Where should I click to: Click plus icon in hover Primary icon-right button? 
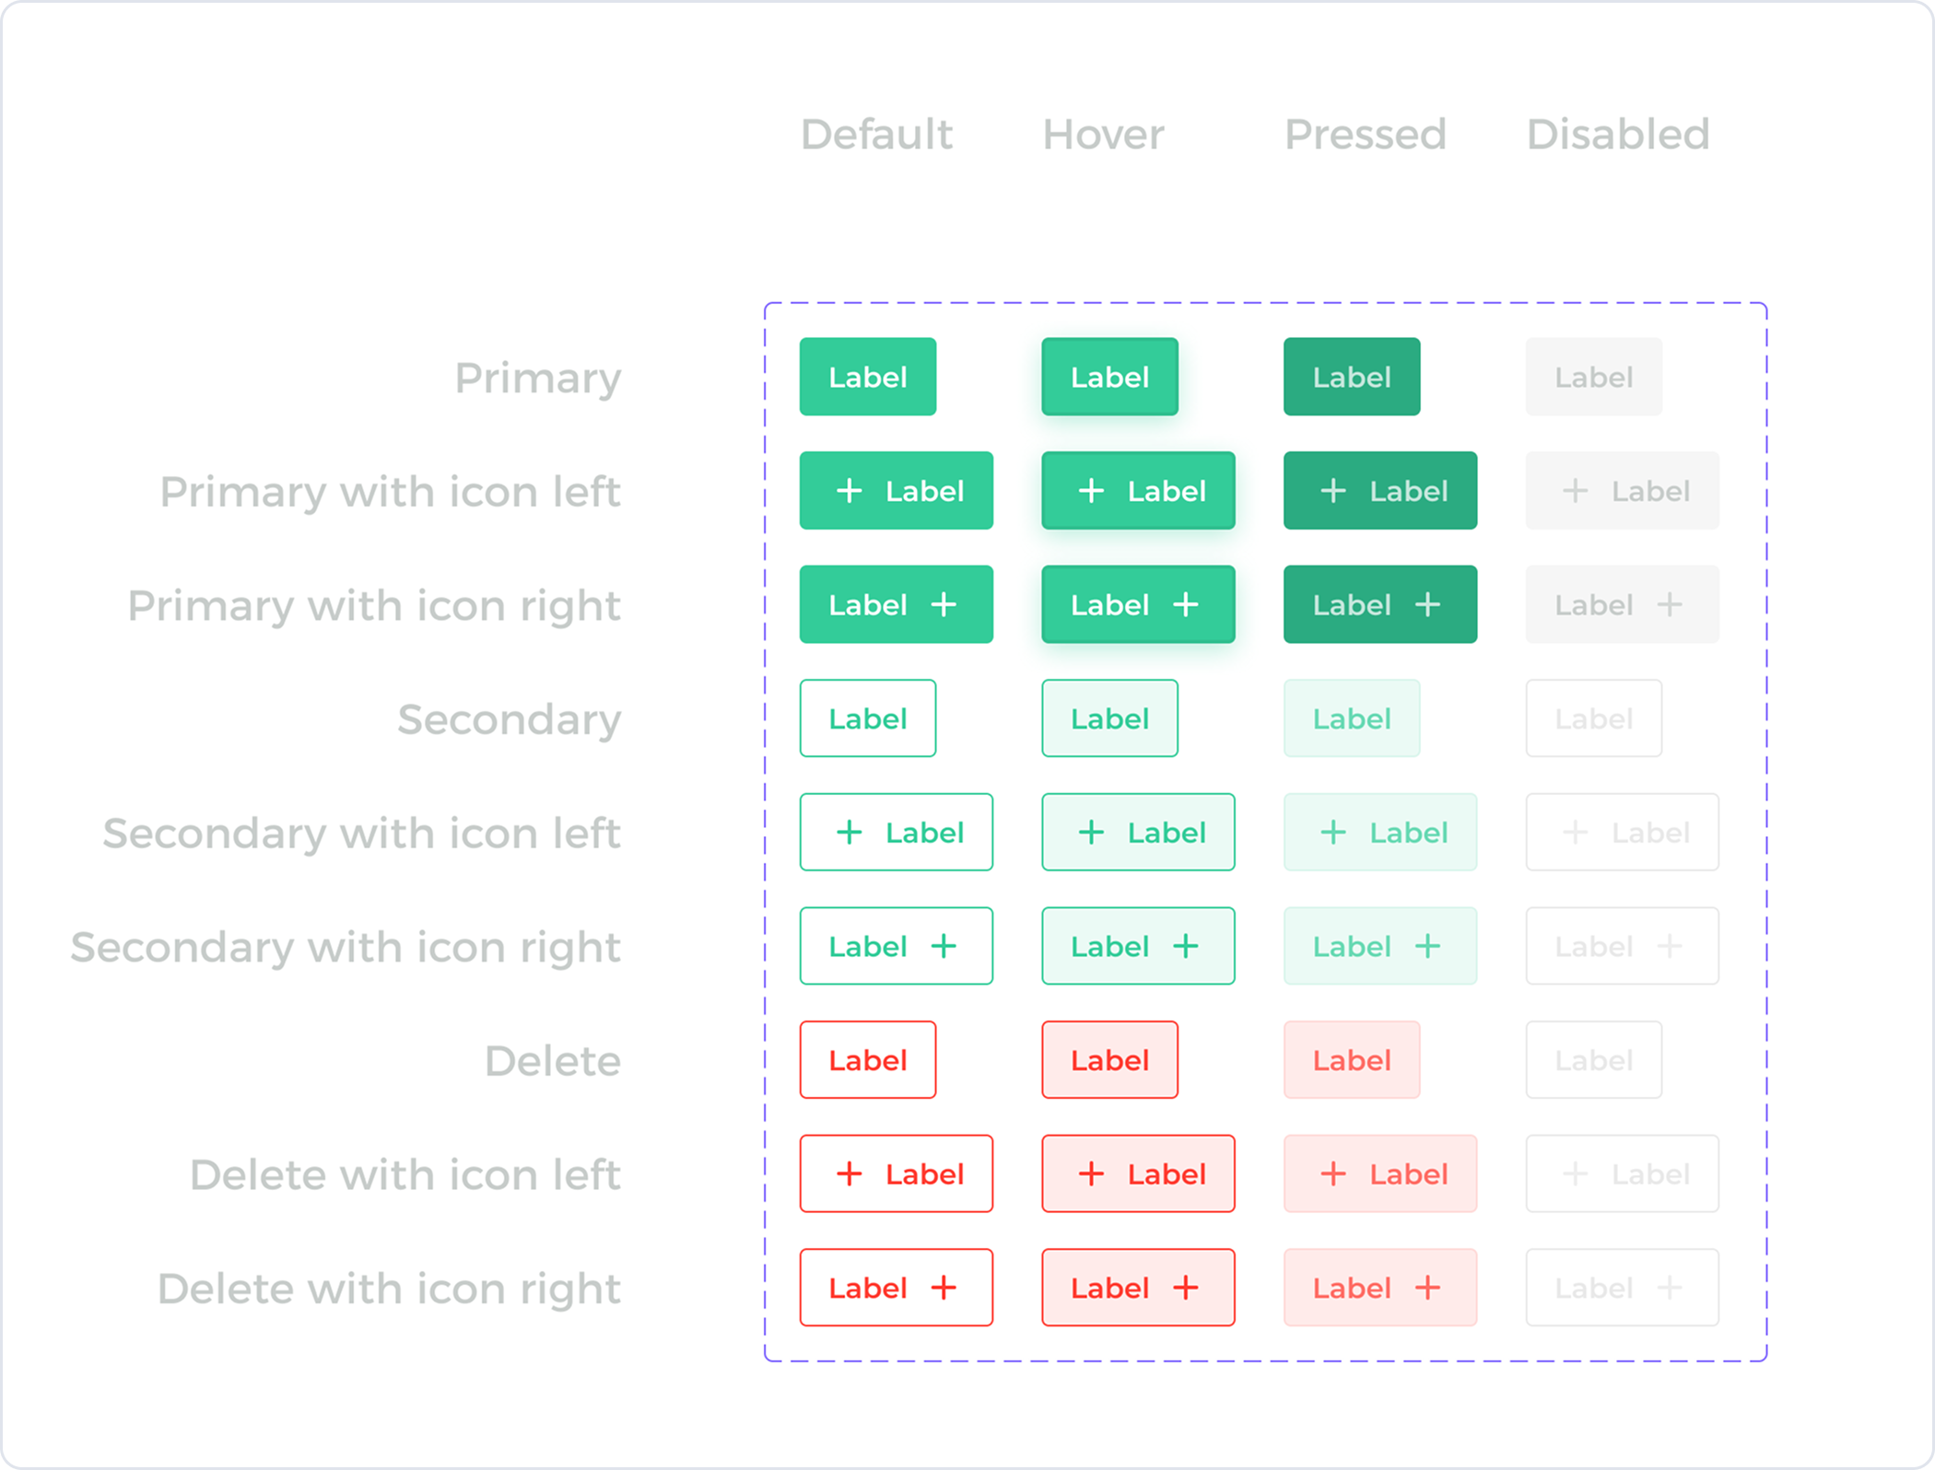coord(1186,604)
